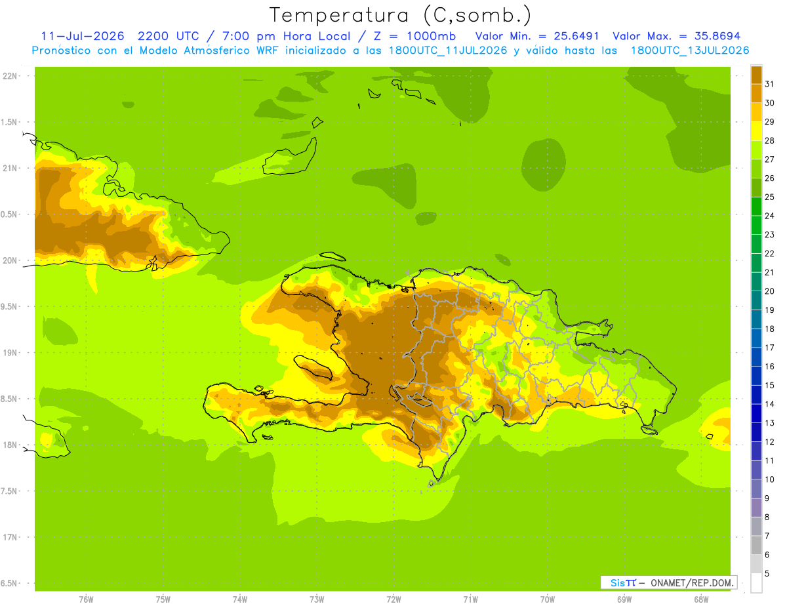Click the "21N" latitude axis label
The image size is (787, 608).
10,169
